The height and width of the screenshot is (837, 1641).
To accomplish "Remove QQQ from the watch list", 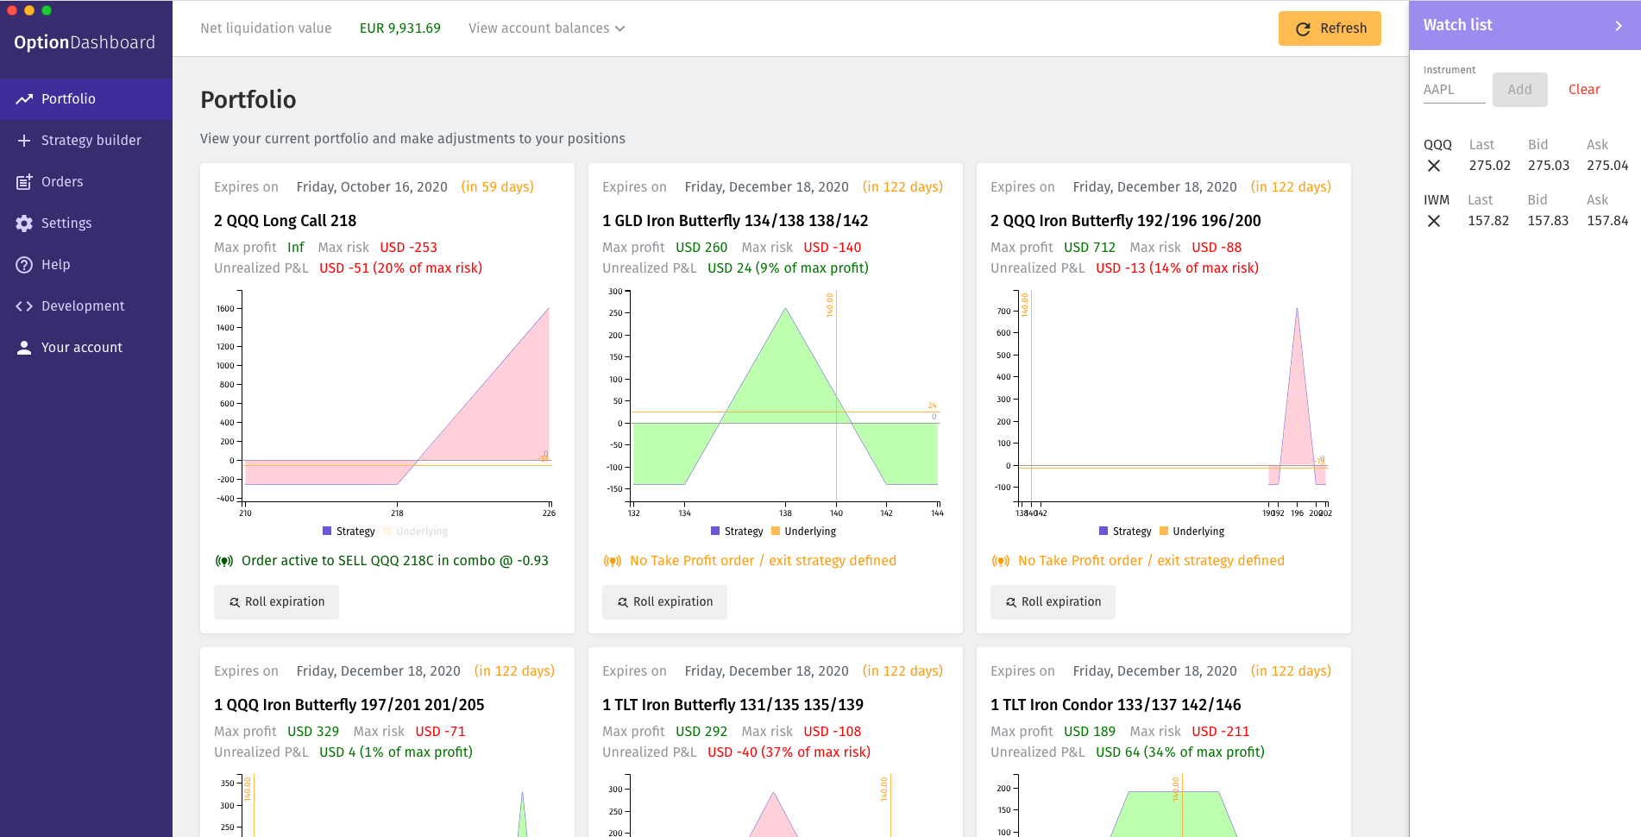I will [x=1434, y=166].
